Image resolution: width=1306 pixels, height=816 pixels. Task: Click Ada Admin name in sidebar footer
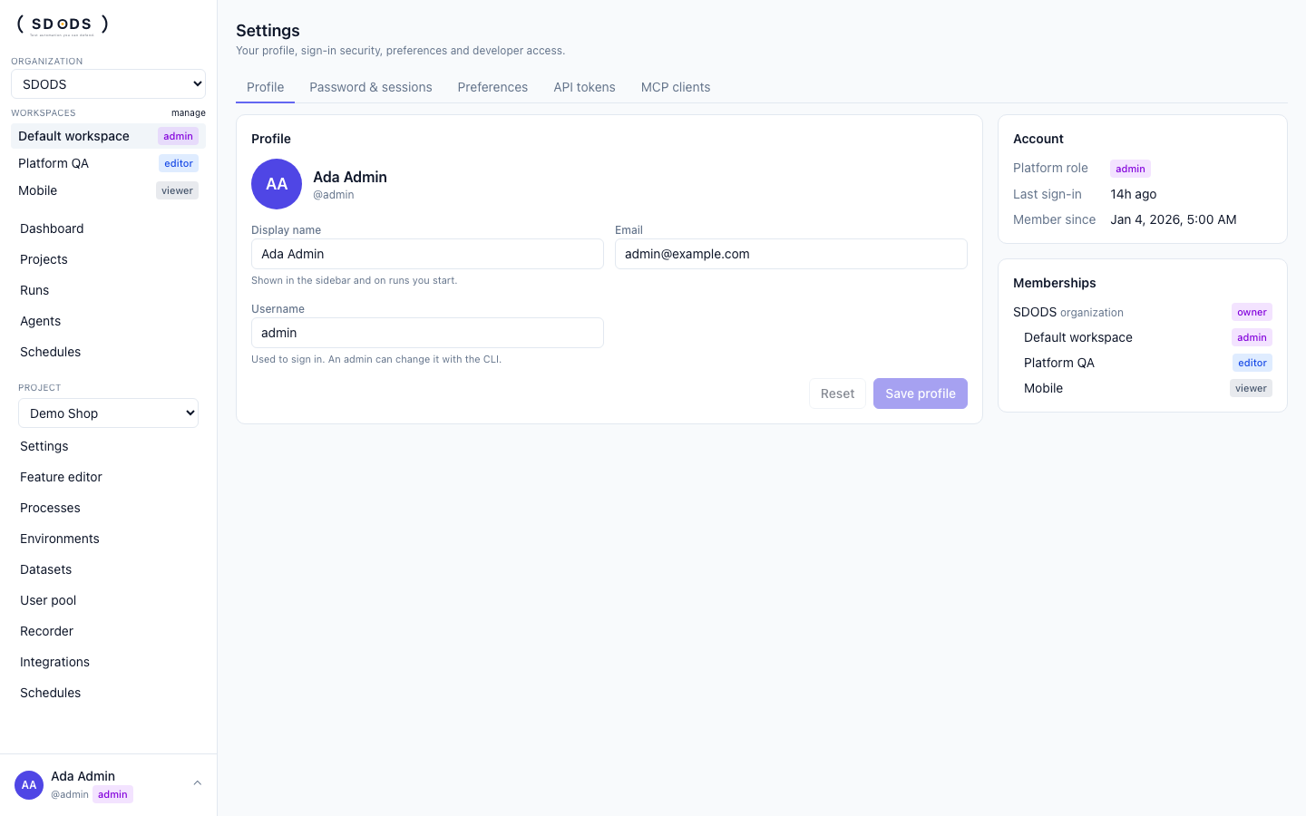click(x=83, y=776)
